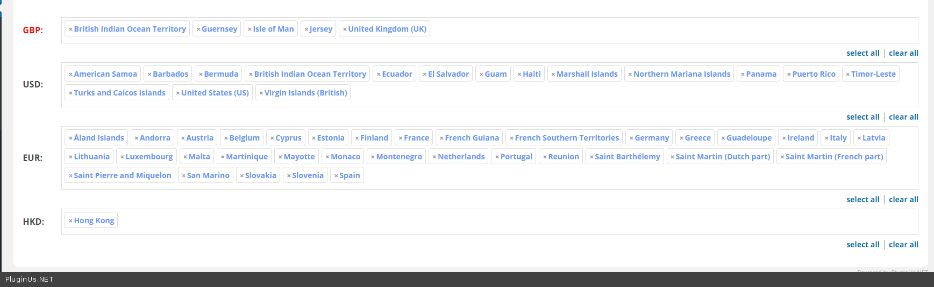This screenshot has height=287, width=934.
Task: Clear all countries for USD
Action: click(903, 117)
